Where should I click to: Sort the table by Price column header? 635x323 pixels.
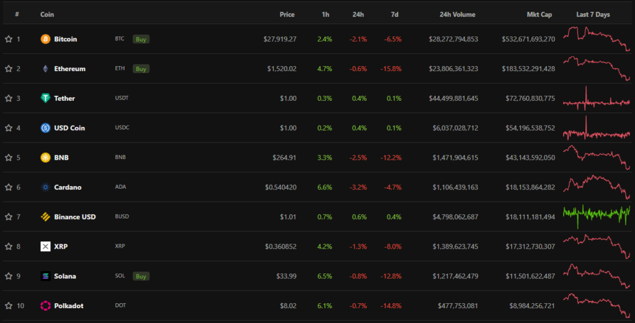coord(286,14)
